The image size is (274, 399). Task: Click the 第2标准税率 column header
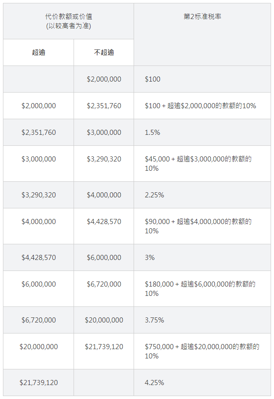pyautogui.click(x=202, y=34)
